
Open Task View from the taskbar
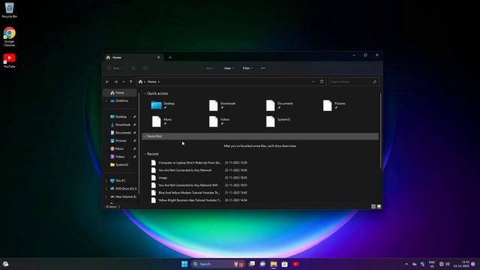pos(252,264)
